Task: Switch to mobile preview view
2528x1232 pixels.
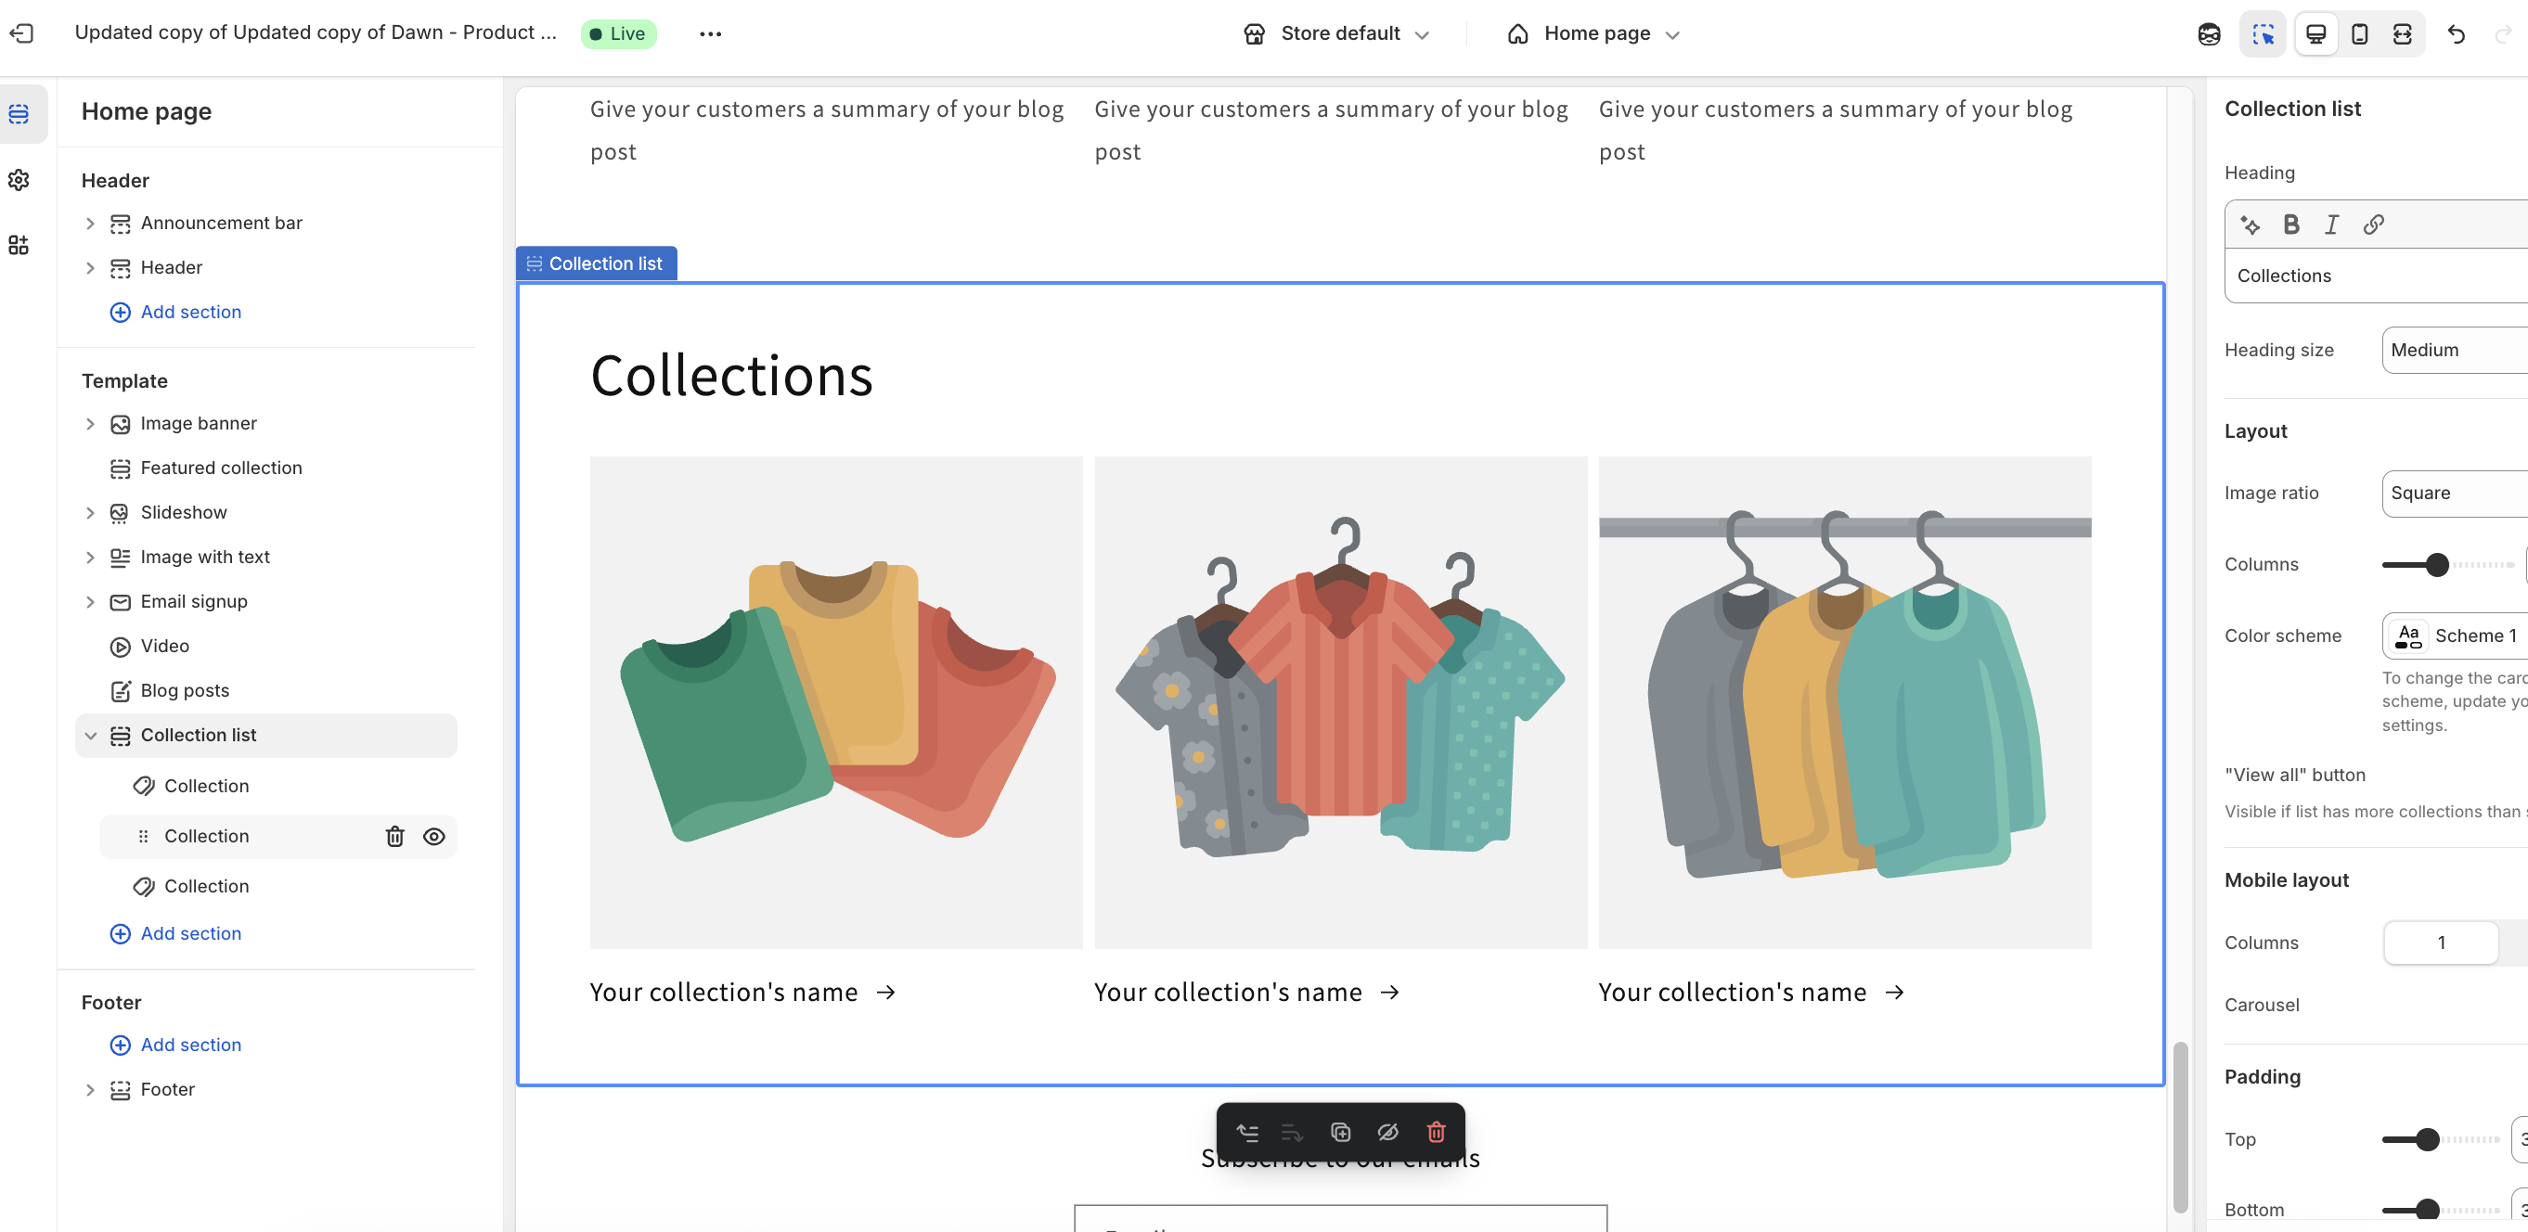Action: [2359, 34]
